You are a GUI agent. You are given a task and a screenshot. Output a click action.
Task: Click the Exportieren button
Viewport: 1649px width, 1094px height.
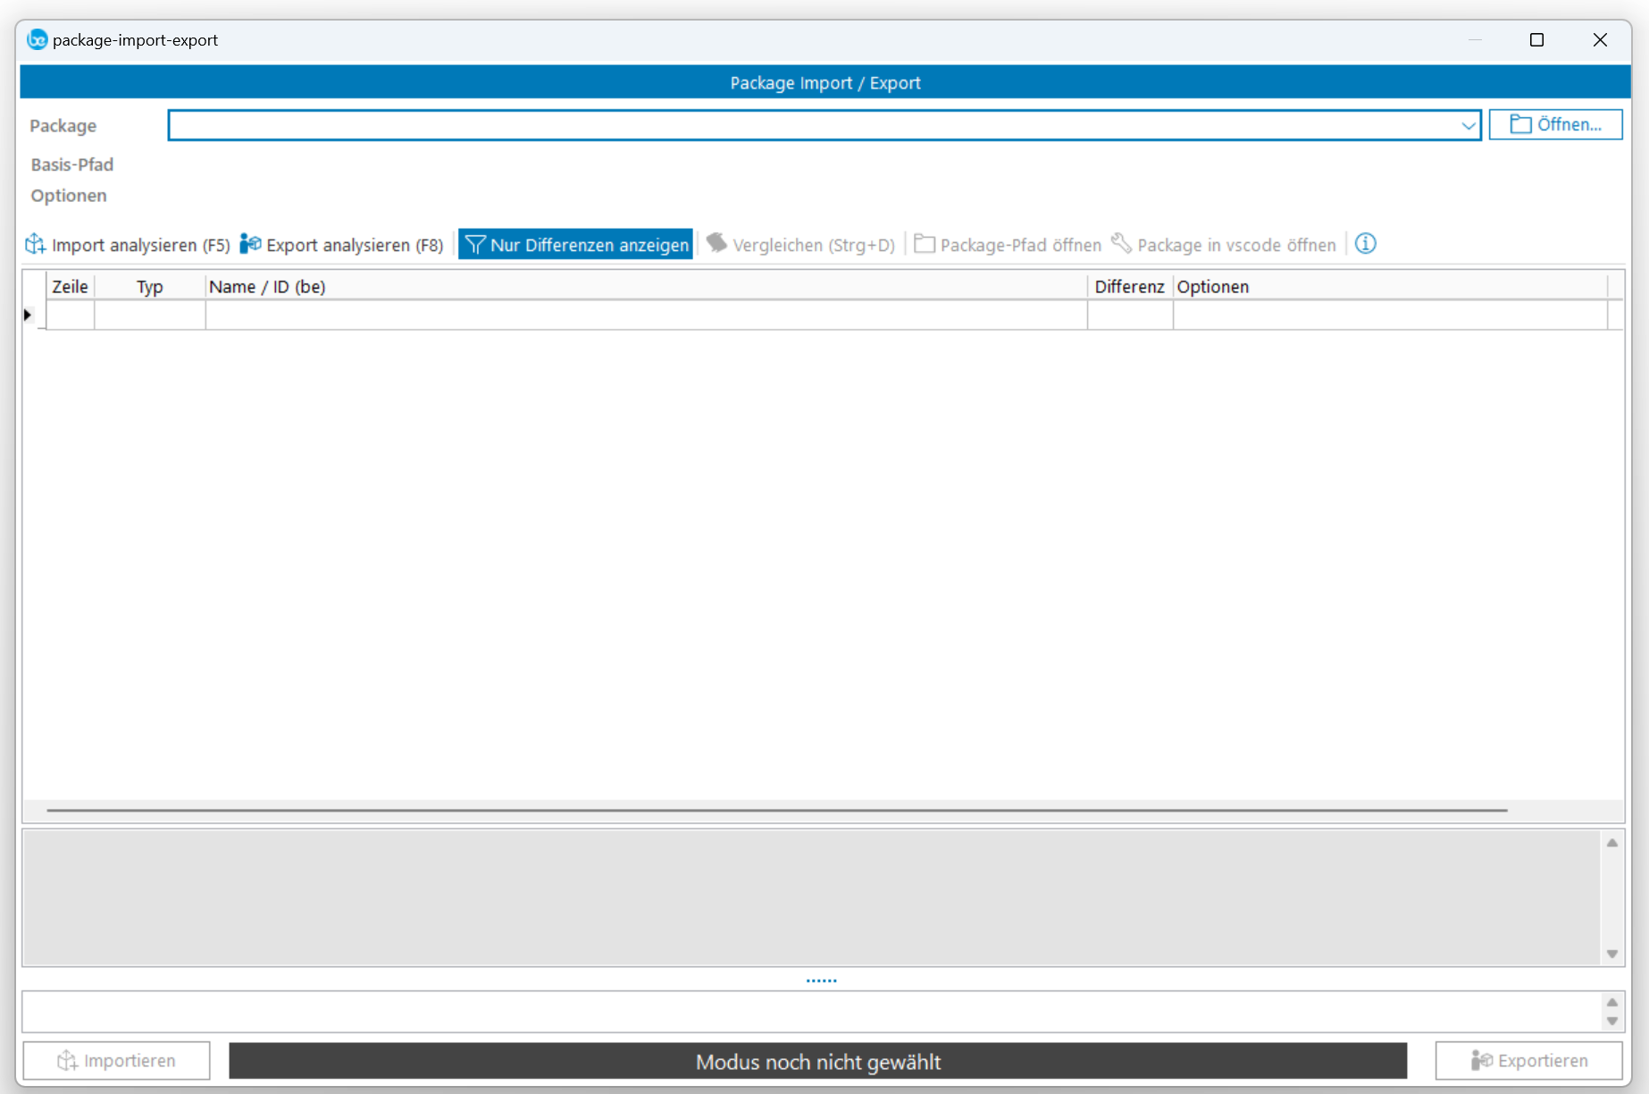(1528, 1060)
